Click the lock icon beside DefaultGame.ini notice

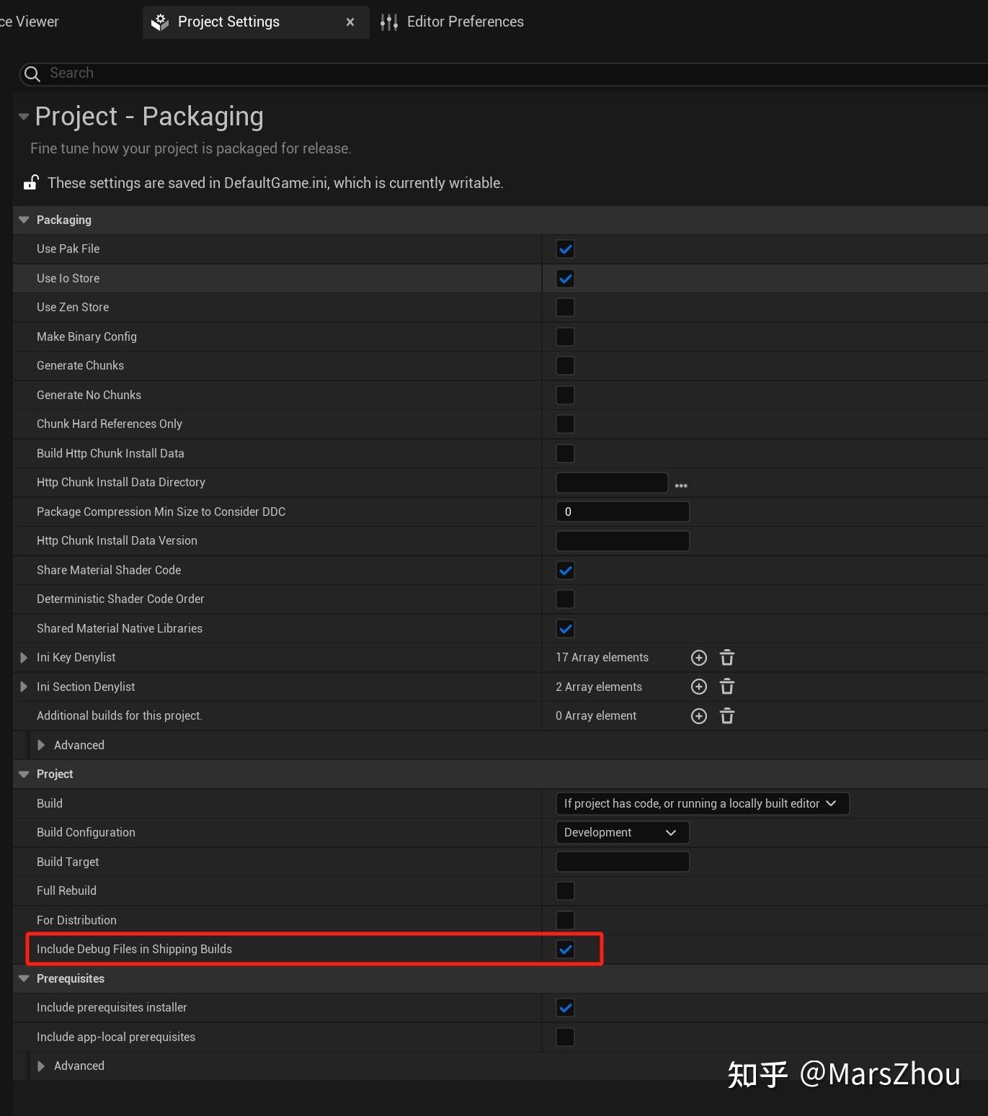(x=30, y=183)
